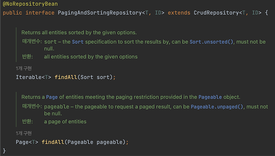Click 'all entities sorted by the given options' return text
275x156 pixels.
click(x=91, y=57)
